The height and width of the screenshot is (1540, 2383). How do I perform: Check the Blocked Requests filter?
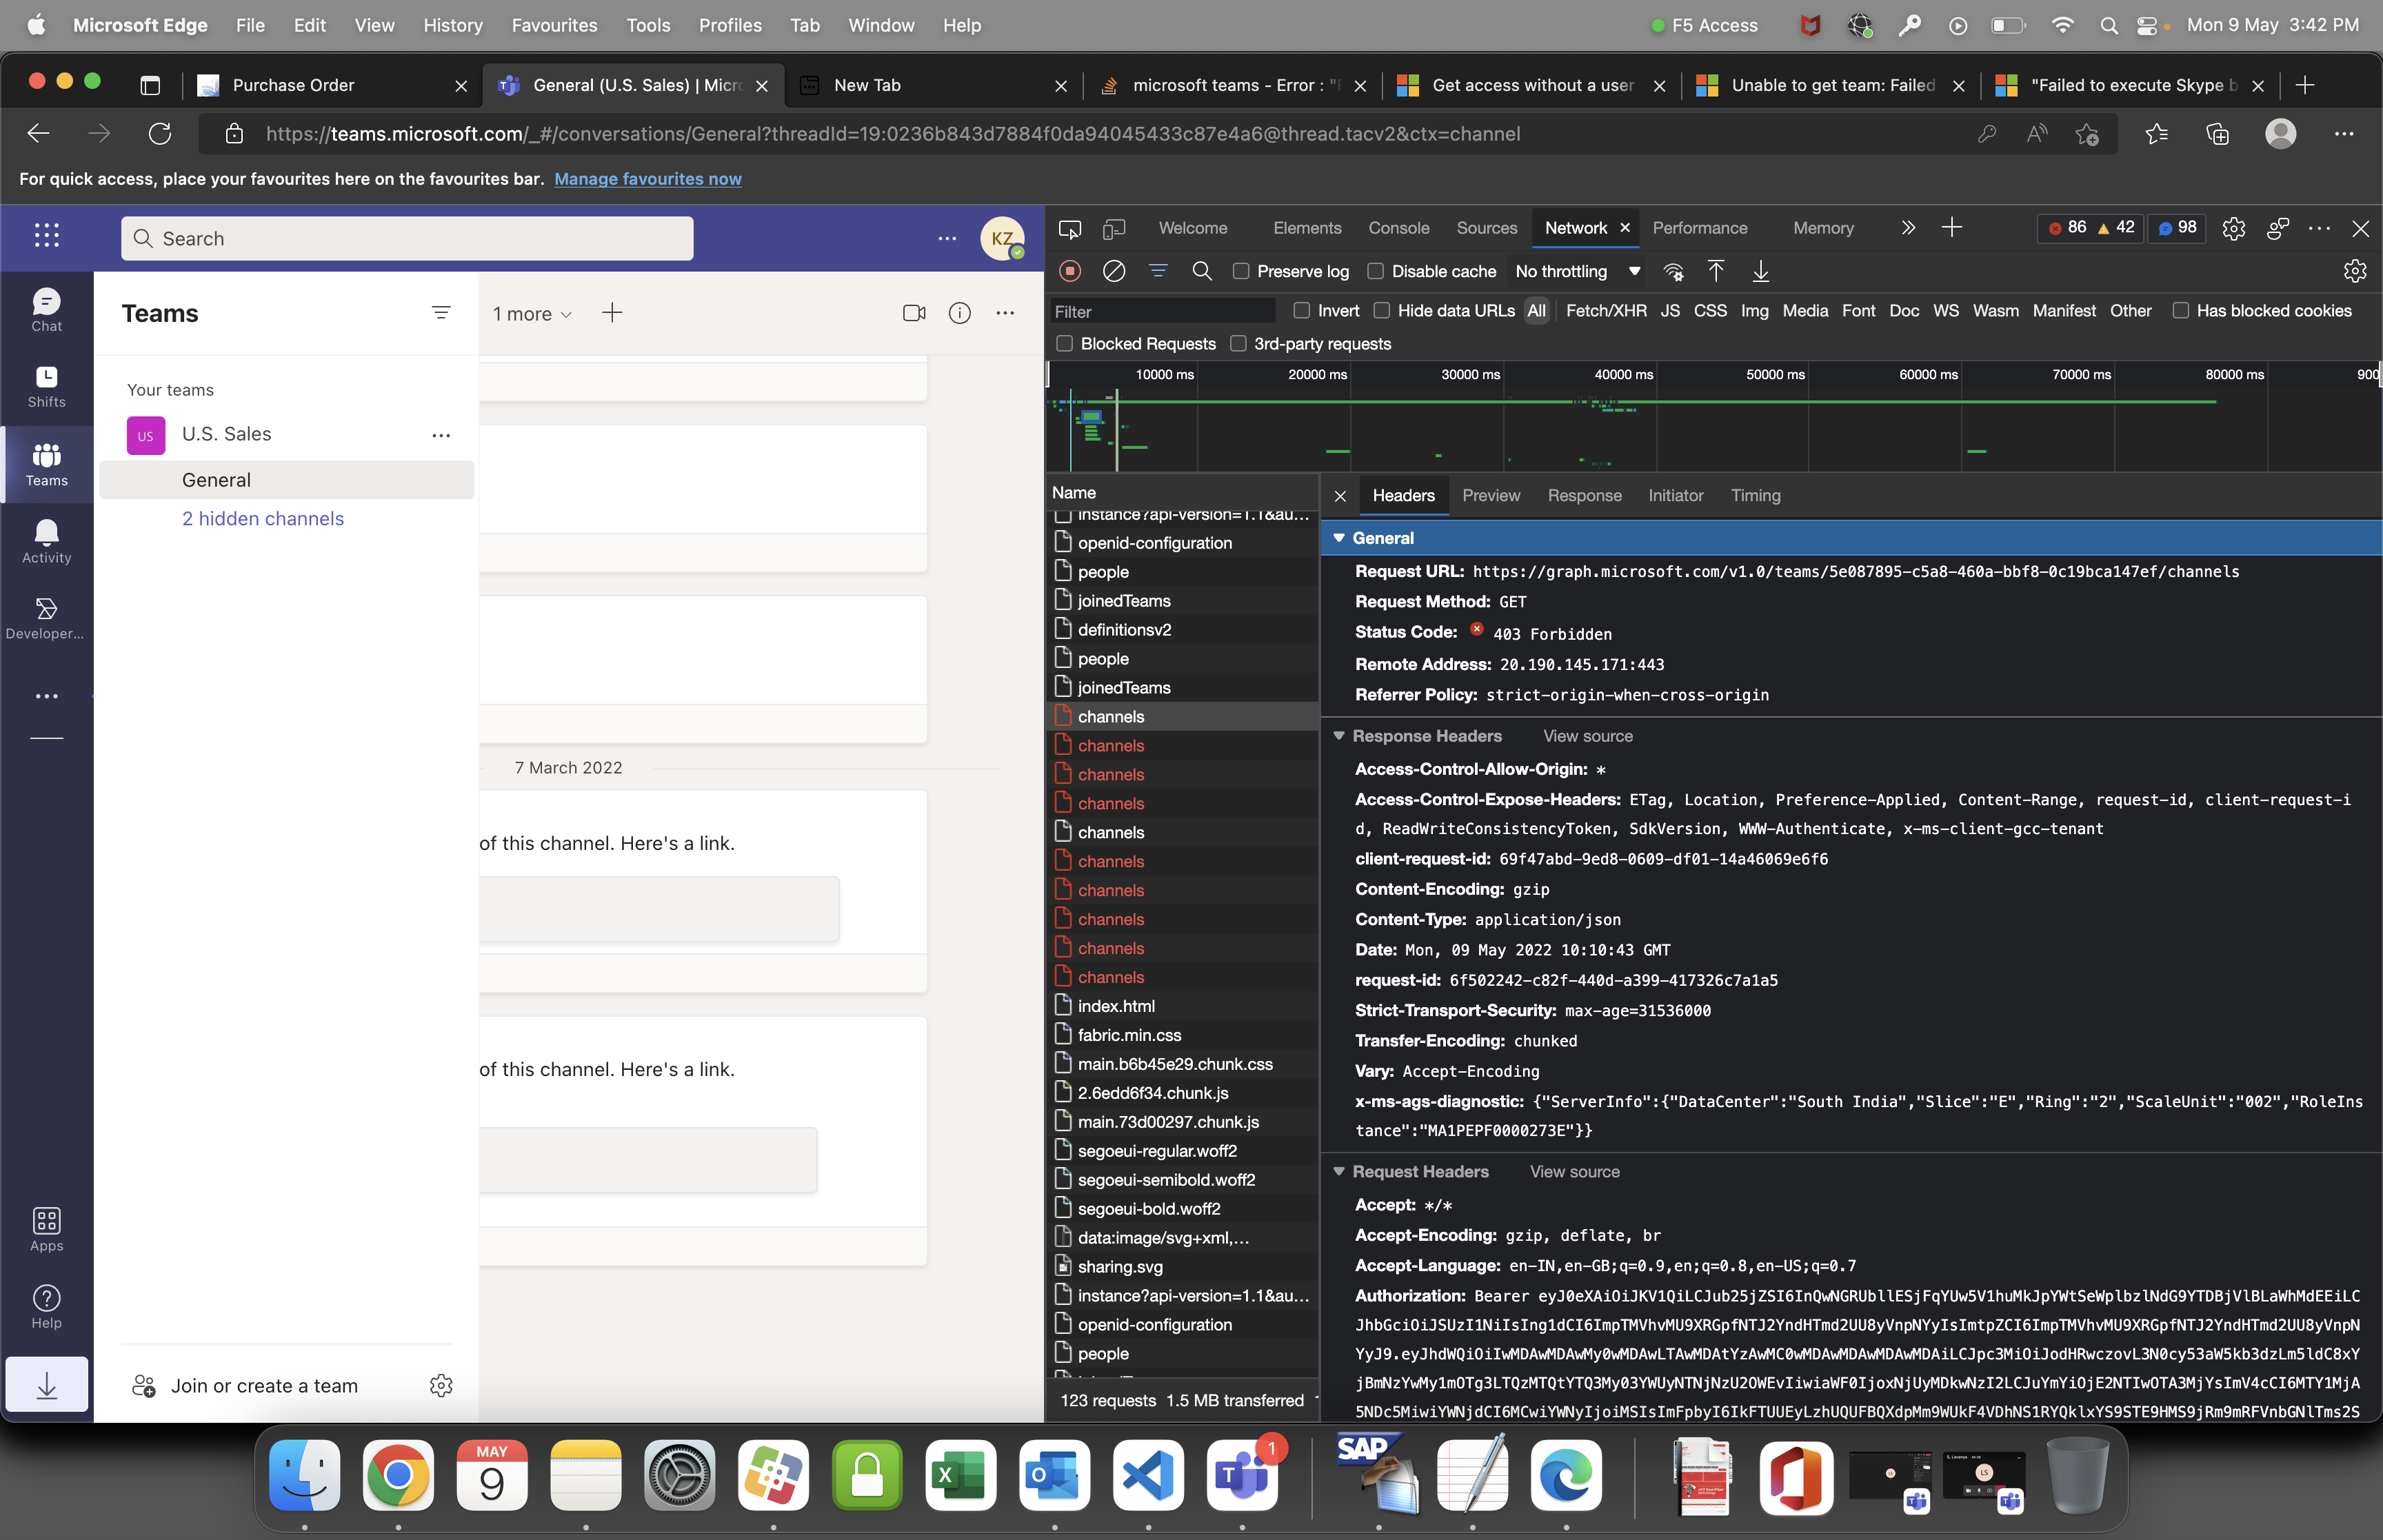pyautogui.click(x=1065, y=343)
